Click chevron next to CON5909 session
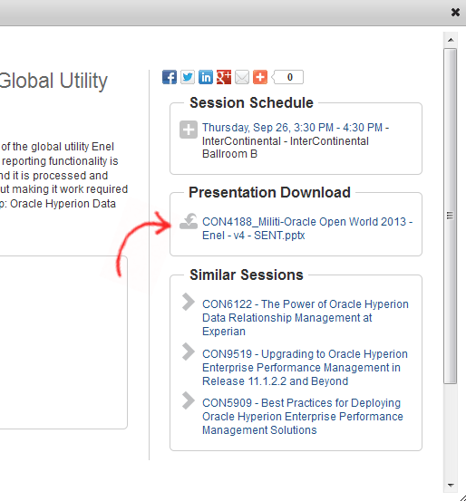 click(188, 400)
